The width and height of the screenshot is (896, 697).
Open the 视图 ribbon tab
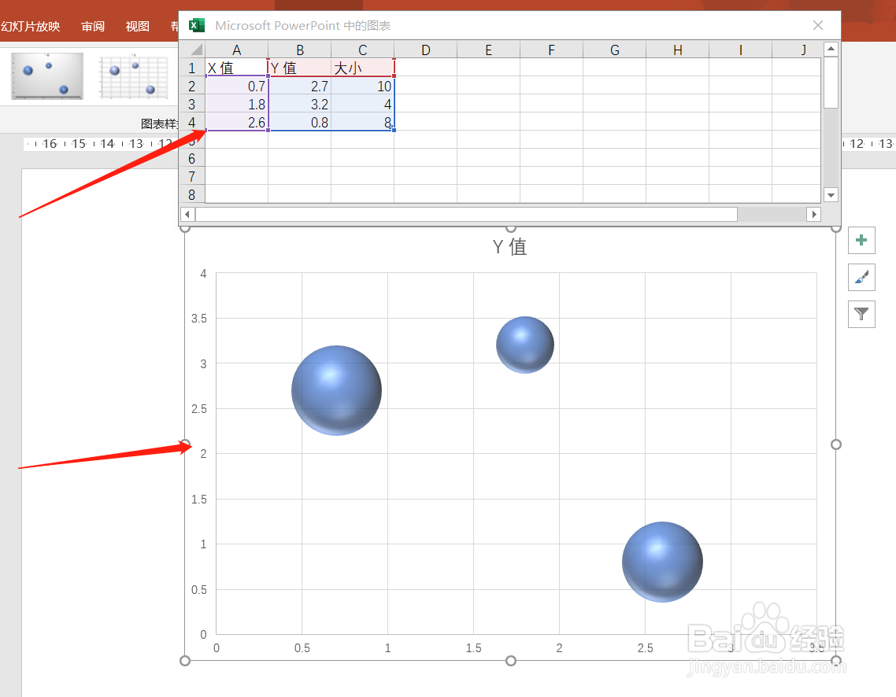coord(137,26)
